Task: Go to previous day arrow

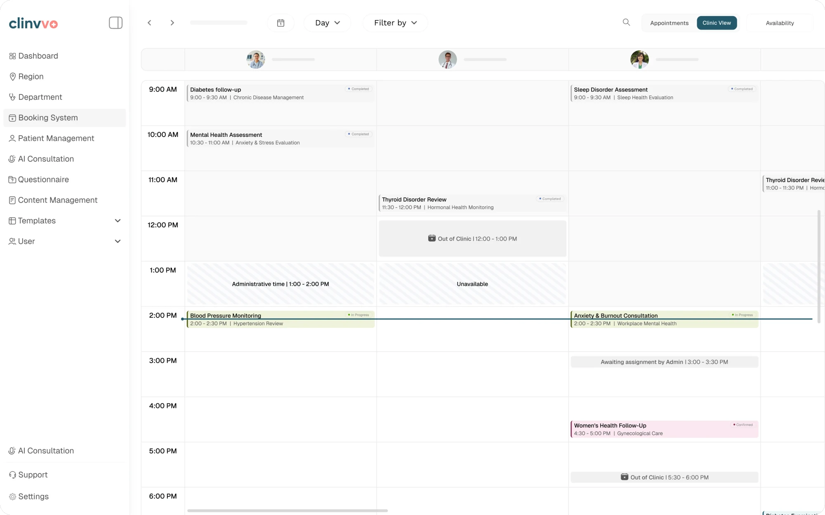Action: [149, 23]
